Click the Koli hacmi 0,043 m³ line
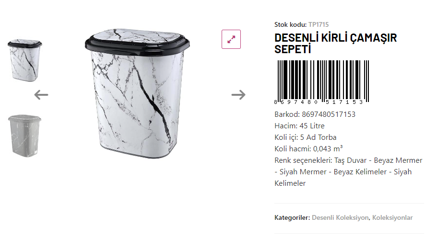The height and width of the screenshot is (238, 437). [308, 148]
